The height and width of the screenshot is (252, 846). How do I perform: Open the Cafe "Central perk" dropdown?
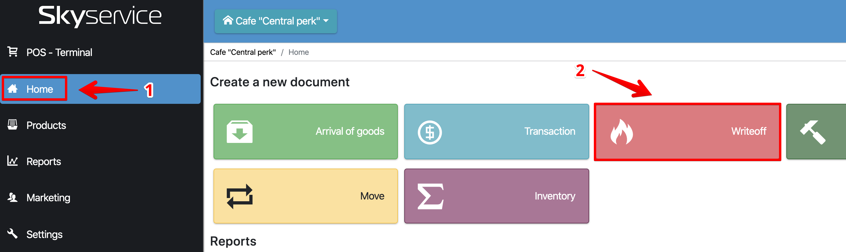276,21
